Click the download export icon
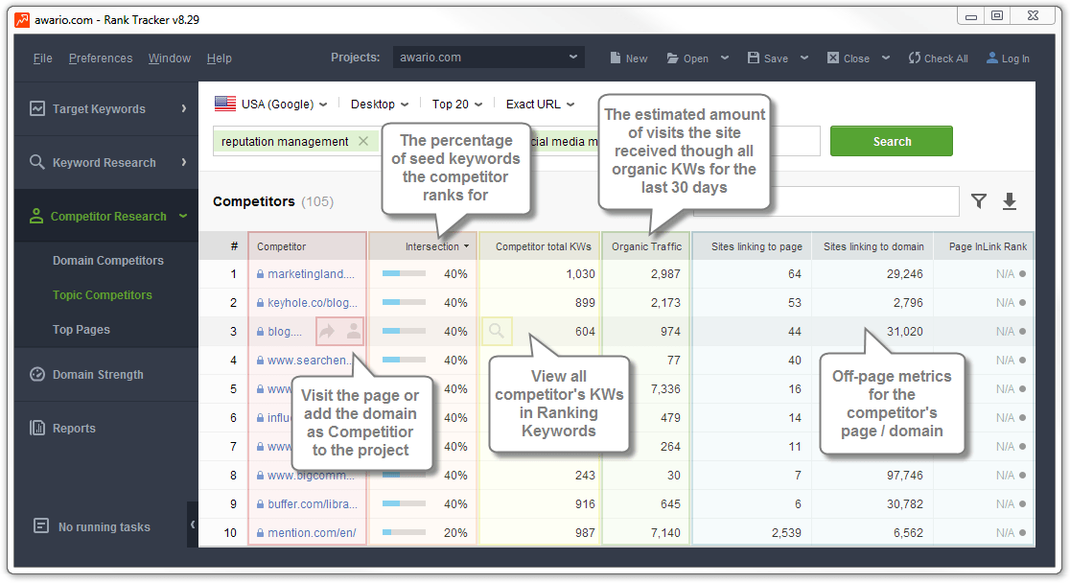1070x583 pixels. (1010, 201)
